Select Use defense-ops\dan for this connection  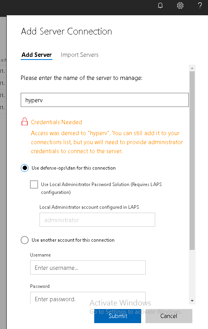(x=25, y=168)
